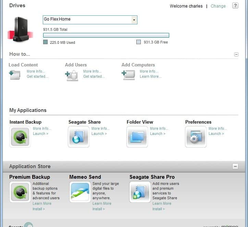Click the Welcome charles text
The width and height of the screenshot is (248, 227).
click(x=186, y=6)
